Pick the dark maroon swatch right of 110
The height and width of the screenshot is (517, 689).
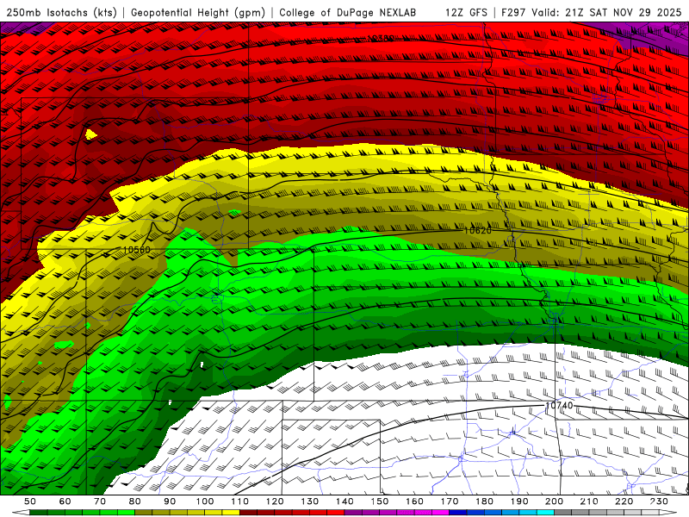(x=248, y=513)
